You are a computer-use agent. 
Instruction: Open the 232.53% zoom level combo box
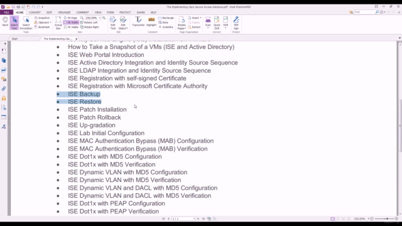[93, 18]
